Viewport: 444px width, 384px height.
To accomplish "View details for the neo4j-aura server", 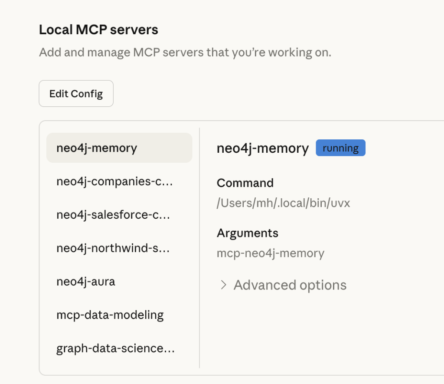I will click(x=85, y=281).
